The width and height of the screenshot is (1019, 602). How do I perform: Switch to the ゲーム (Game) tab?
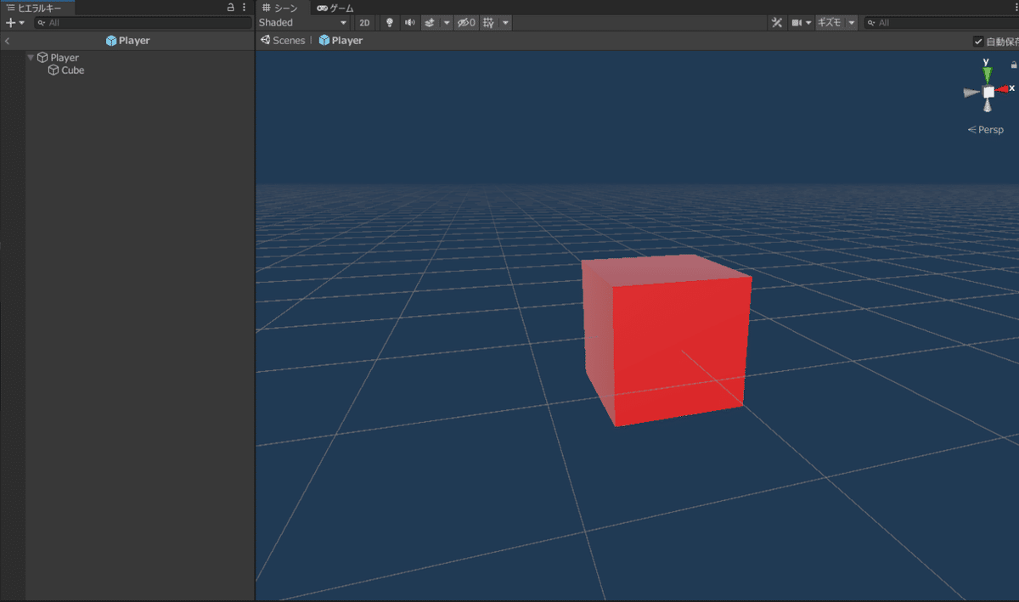335,8
